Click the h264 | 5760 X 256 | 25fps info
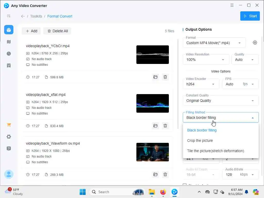This screenshot has width=264, height=198. coord(50,53)
